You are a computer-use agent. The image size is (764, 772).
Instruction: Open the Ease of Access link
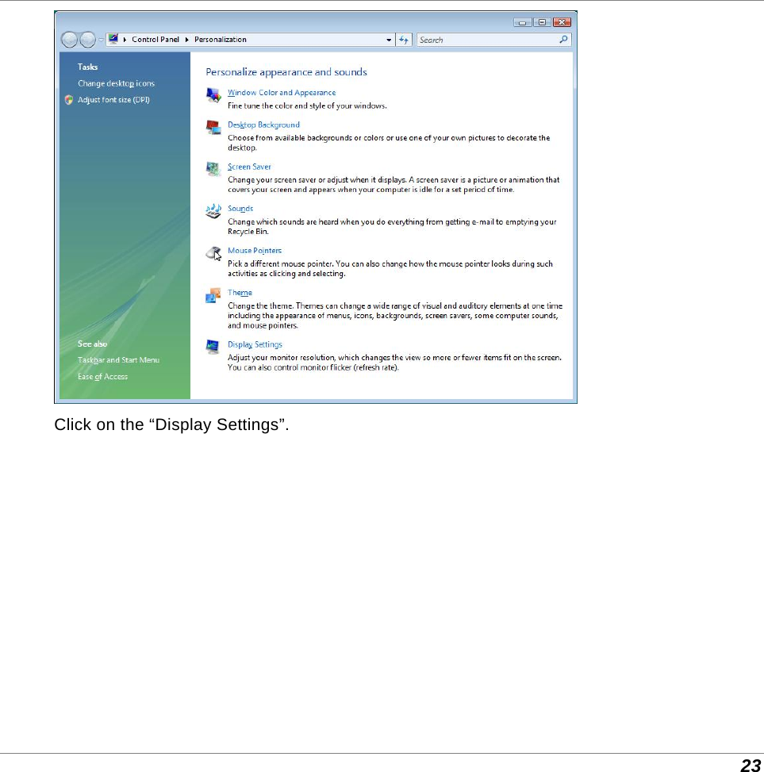tap(102, 376)
